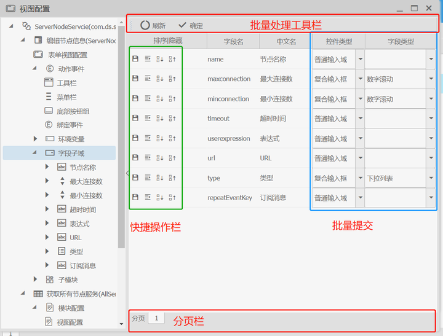Click the move-down icon in the maxconnection row
This screenshot has width=443, height=336.
(159, 79)
